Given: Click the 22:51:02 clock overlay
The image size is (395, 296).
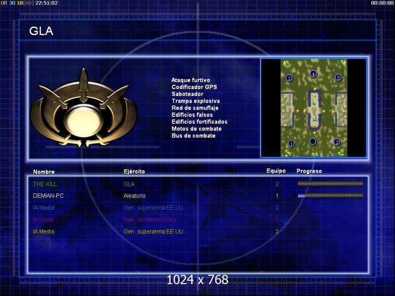Looking at the screenshot, I should (x=46, y=3).
